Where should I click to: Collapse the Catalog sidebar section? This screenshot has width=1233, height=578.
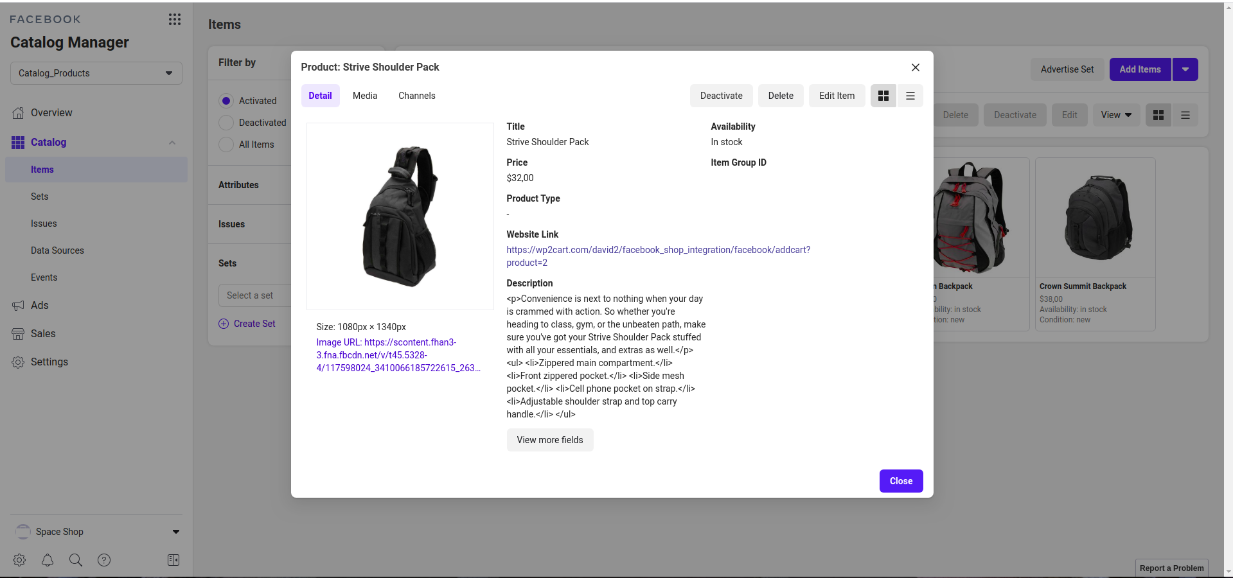pos(172,143)
